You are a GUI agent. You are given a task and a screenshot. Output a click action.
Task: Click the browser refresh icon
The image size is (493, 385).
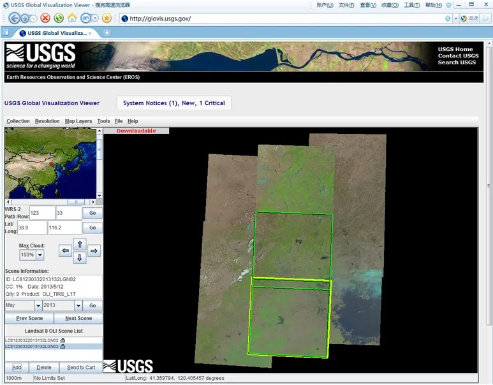tap(59, 18)
